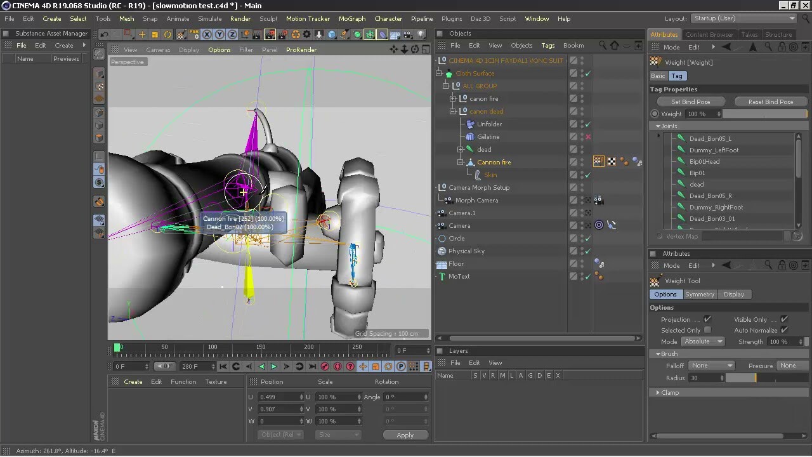The image size is (812, 457).
Task: Uncheck the Visible Only option
Action: (784, 319)
